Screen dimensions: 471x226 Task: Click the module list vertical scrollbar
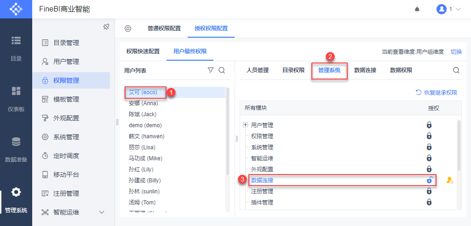pos(458,145)
